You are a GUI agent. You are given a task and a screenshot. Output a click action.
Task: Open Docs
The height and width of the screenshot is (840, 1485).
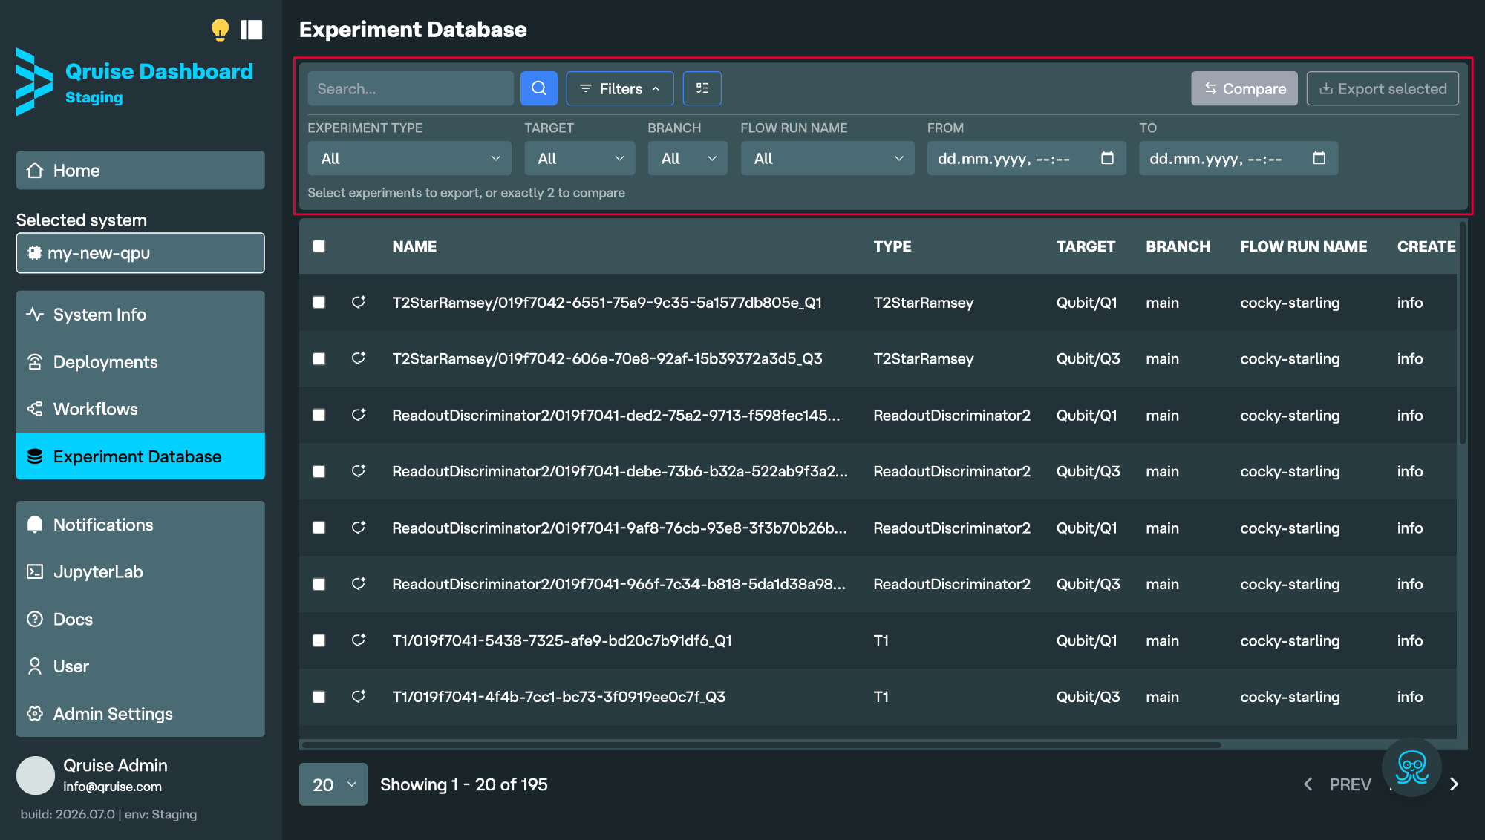point(140,619)
